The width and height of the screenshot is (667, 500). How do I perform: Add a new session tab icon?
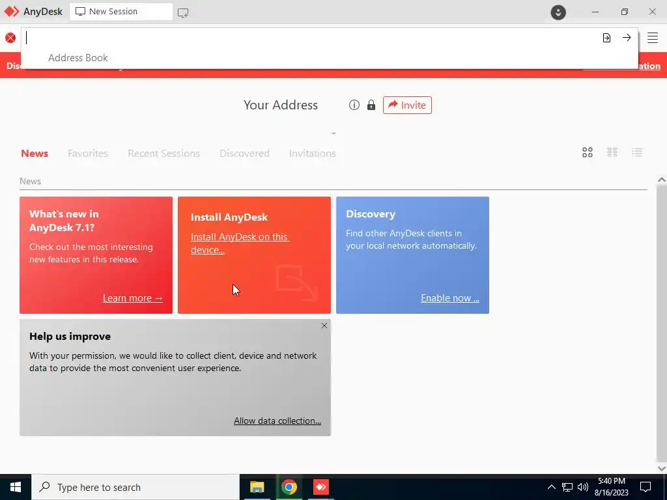[183, 13]
